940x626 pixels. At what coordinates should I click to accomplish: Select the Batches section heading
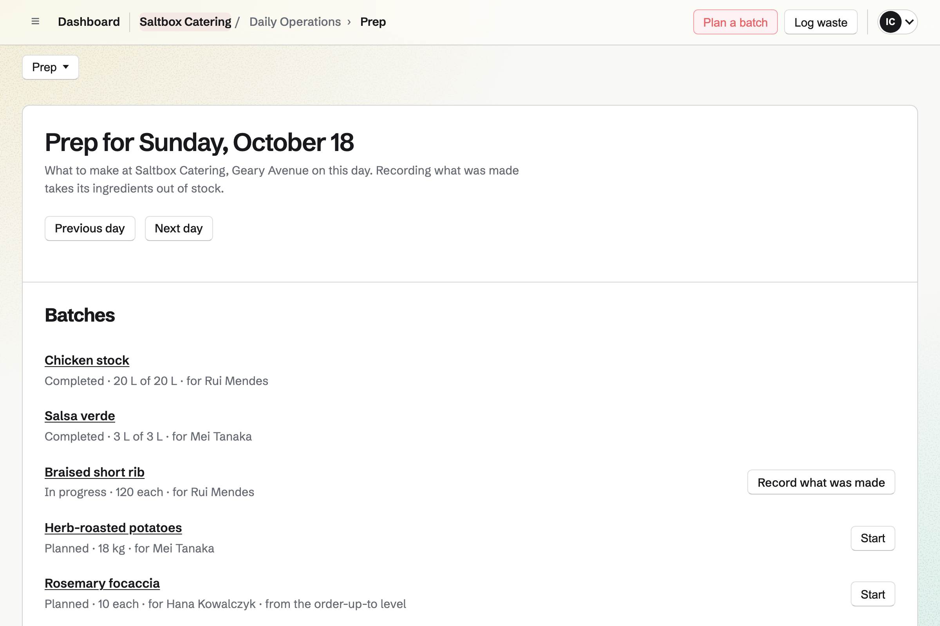pos(80,315)
